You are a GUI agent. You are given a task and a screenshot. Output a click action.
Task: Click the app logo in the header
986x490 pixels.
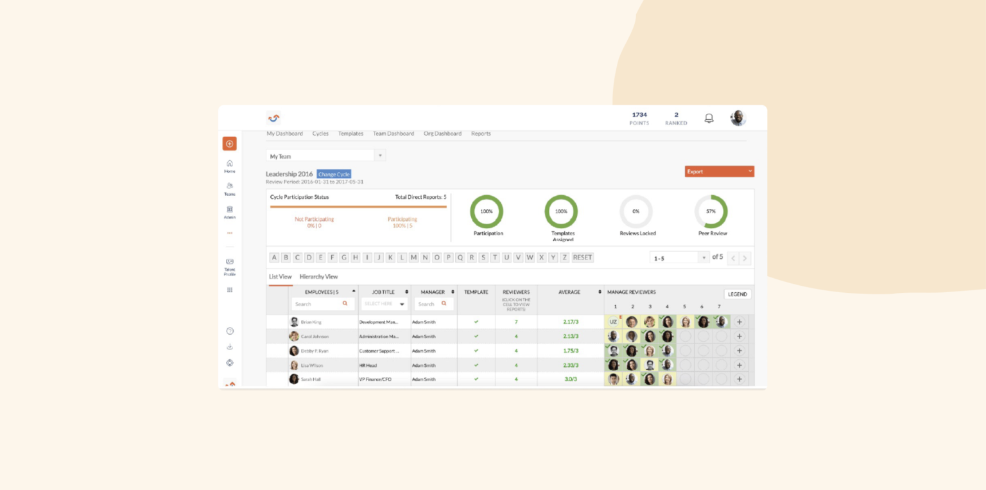point(273,118)
